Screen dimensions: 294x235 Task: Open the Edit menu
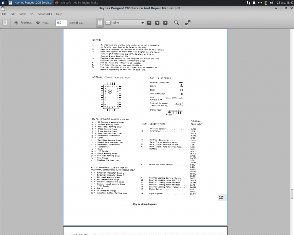tap(13, 14)
